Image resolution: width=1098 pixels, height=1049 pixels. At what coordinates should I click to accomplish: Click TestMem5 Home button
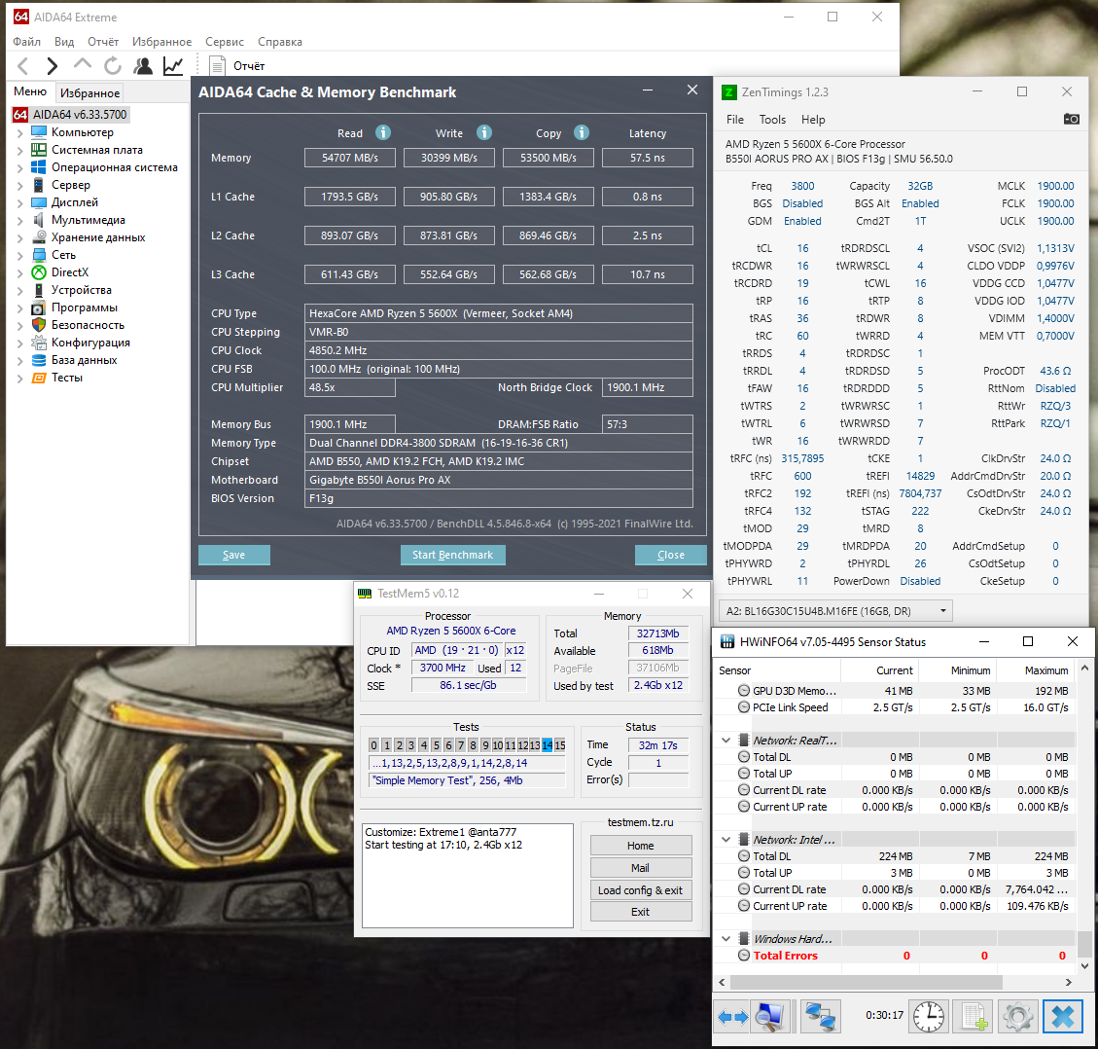tap(641, 846)
